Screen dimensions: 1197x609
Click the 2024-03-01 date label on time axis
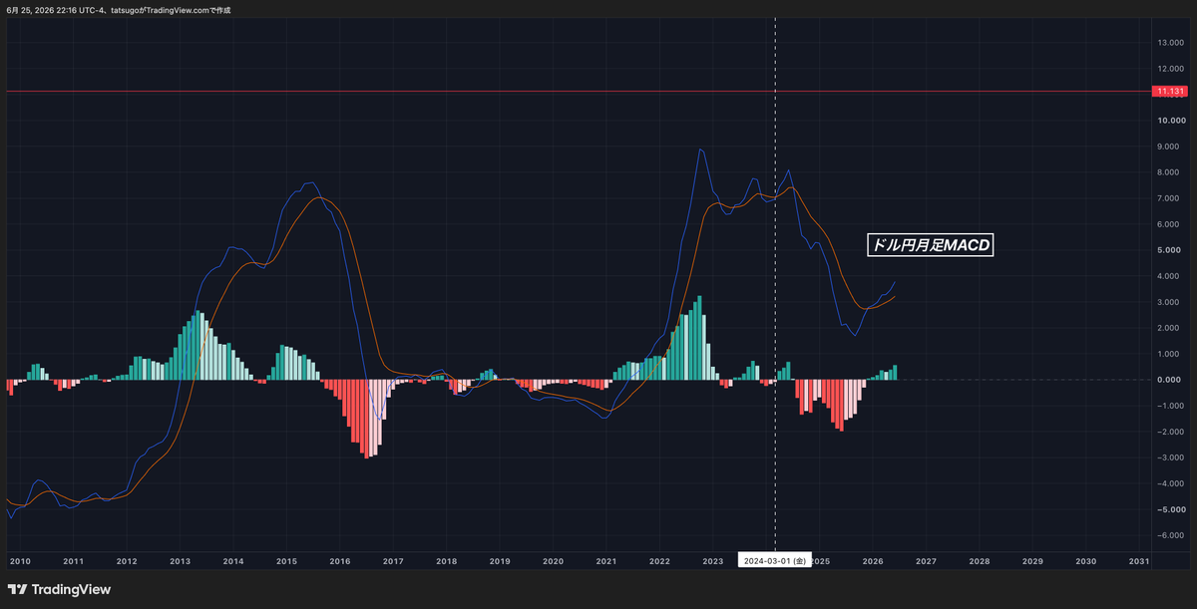tap(775, 561)
